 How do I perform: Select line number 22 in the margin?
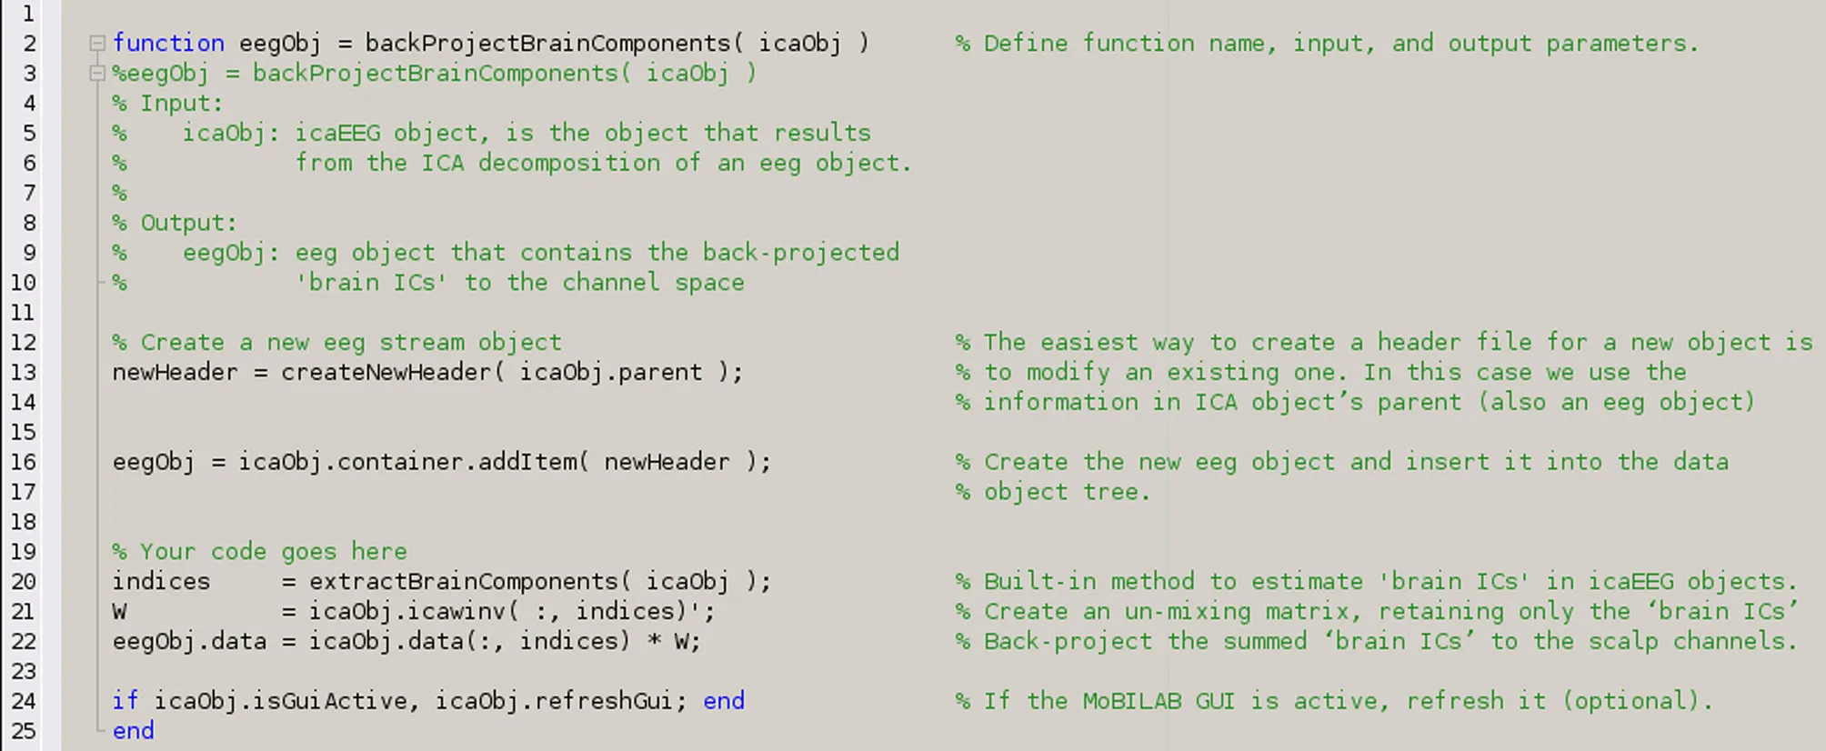click(x=24, y=641)
